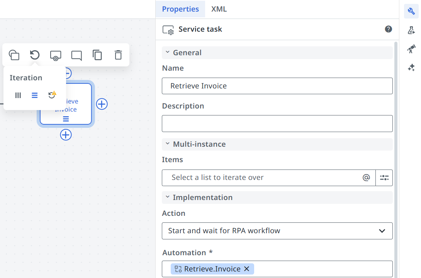
Task: Select sequential multi-instance horizontal bars icon
Action: point(35,95)
